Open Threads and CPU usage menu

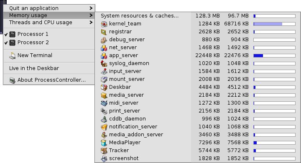click(49, 23)
